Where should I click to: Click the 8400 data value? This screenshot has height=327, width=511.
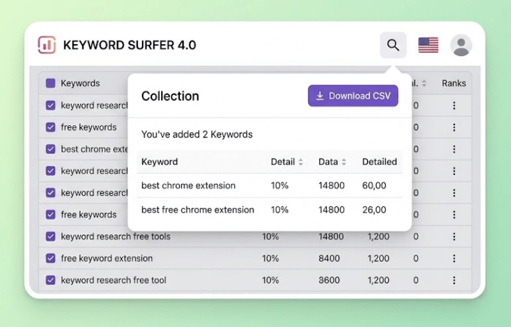coord(329,258)
